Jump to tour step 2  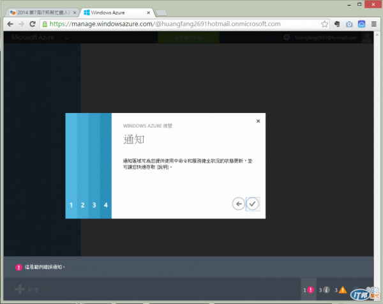coord(83,166)
